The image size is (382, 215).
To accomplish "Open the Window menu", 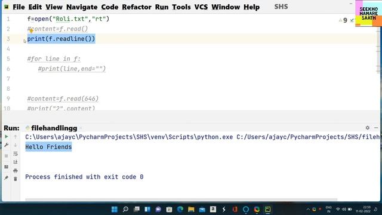I will point(226,7).
